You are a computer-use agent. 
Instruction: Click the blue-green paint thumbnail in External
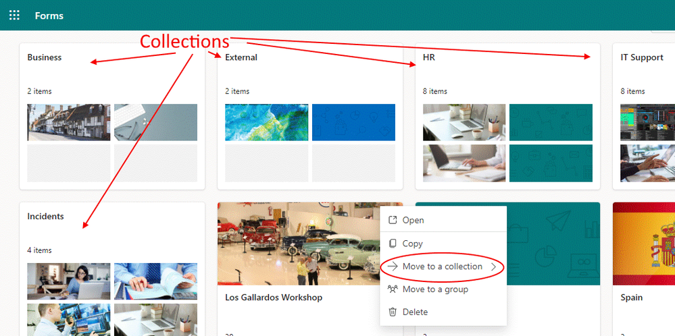(x=266, y=122)
